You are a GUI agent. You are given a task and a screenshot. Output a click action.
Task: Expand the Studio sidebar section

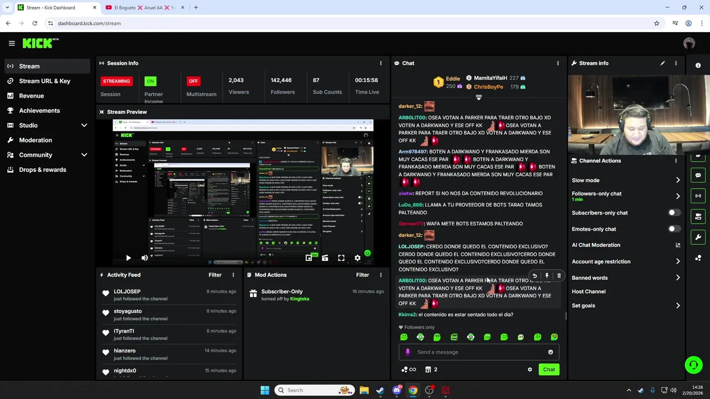coord(84,125)
